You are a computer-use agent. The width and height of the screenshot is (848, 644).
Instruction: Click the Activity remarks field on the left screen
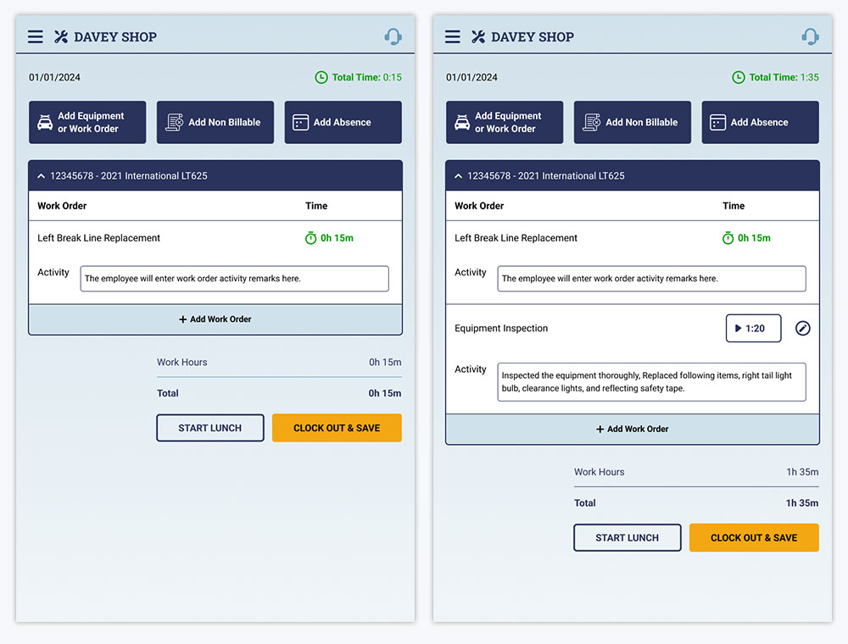pos(234,279)
